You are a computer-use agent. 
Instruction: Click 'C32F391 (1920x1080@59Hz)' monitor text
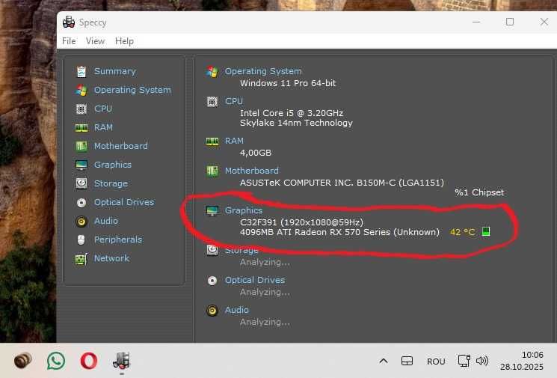[301, 222]
